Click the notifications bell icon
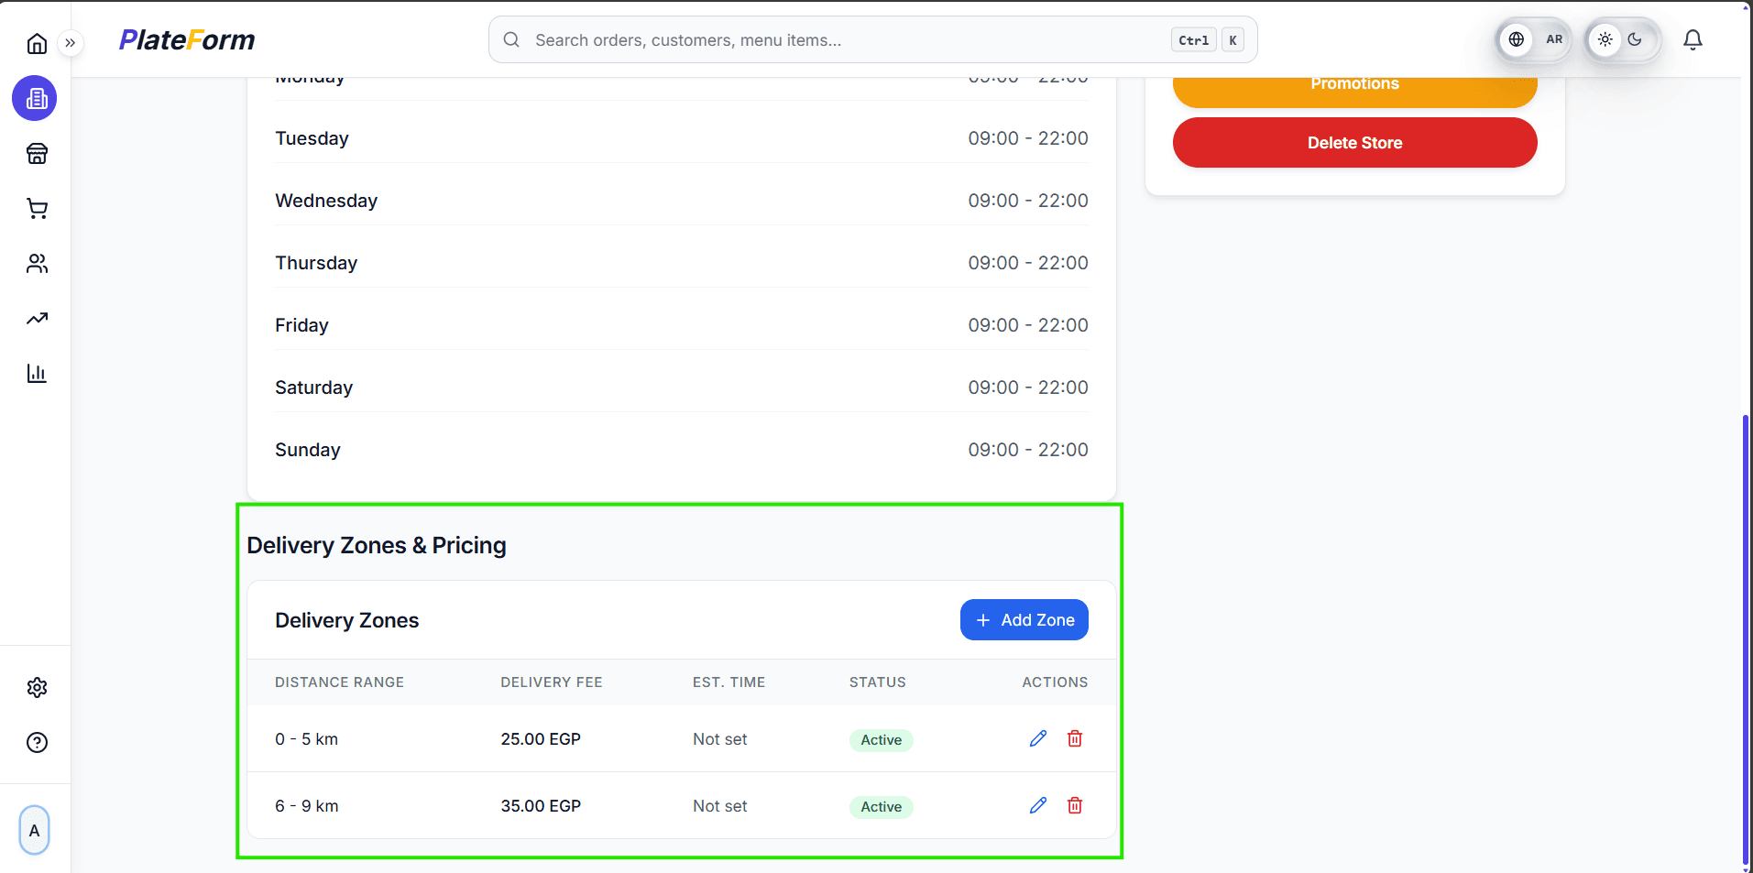The height and width of the screenshot is (873, 1753). 1693,39
